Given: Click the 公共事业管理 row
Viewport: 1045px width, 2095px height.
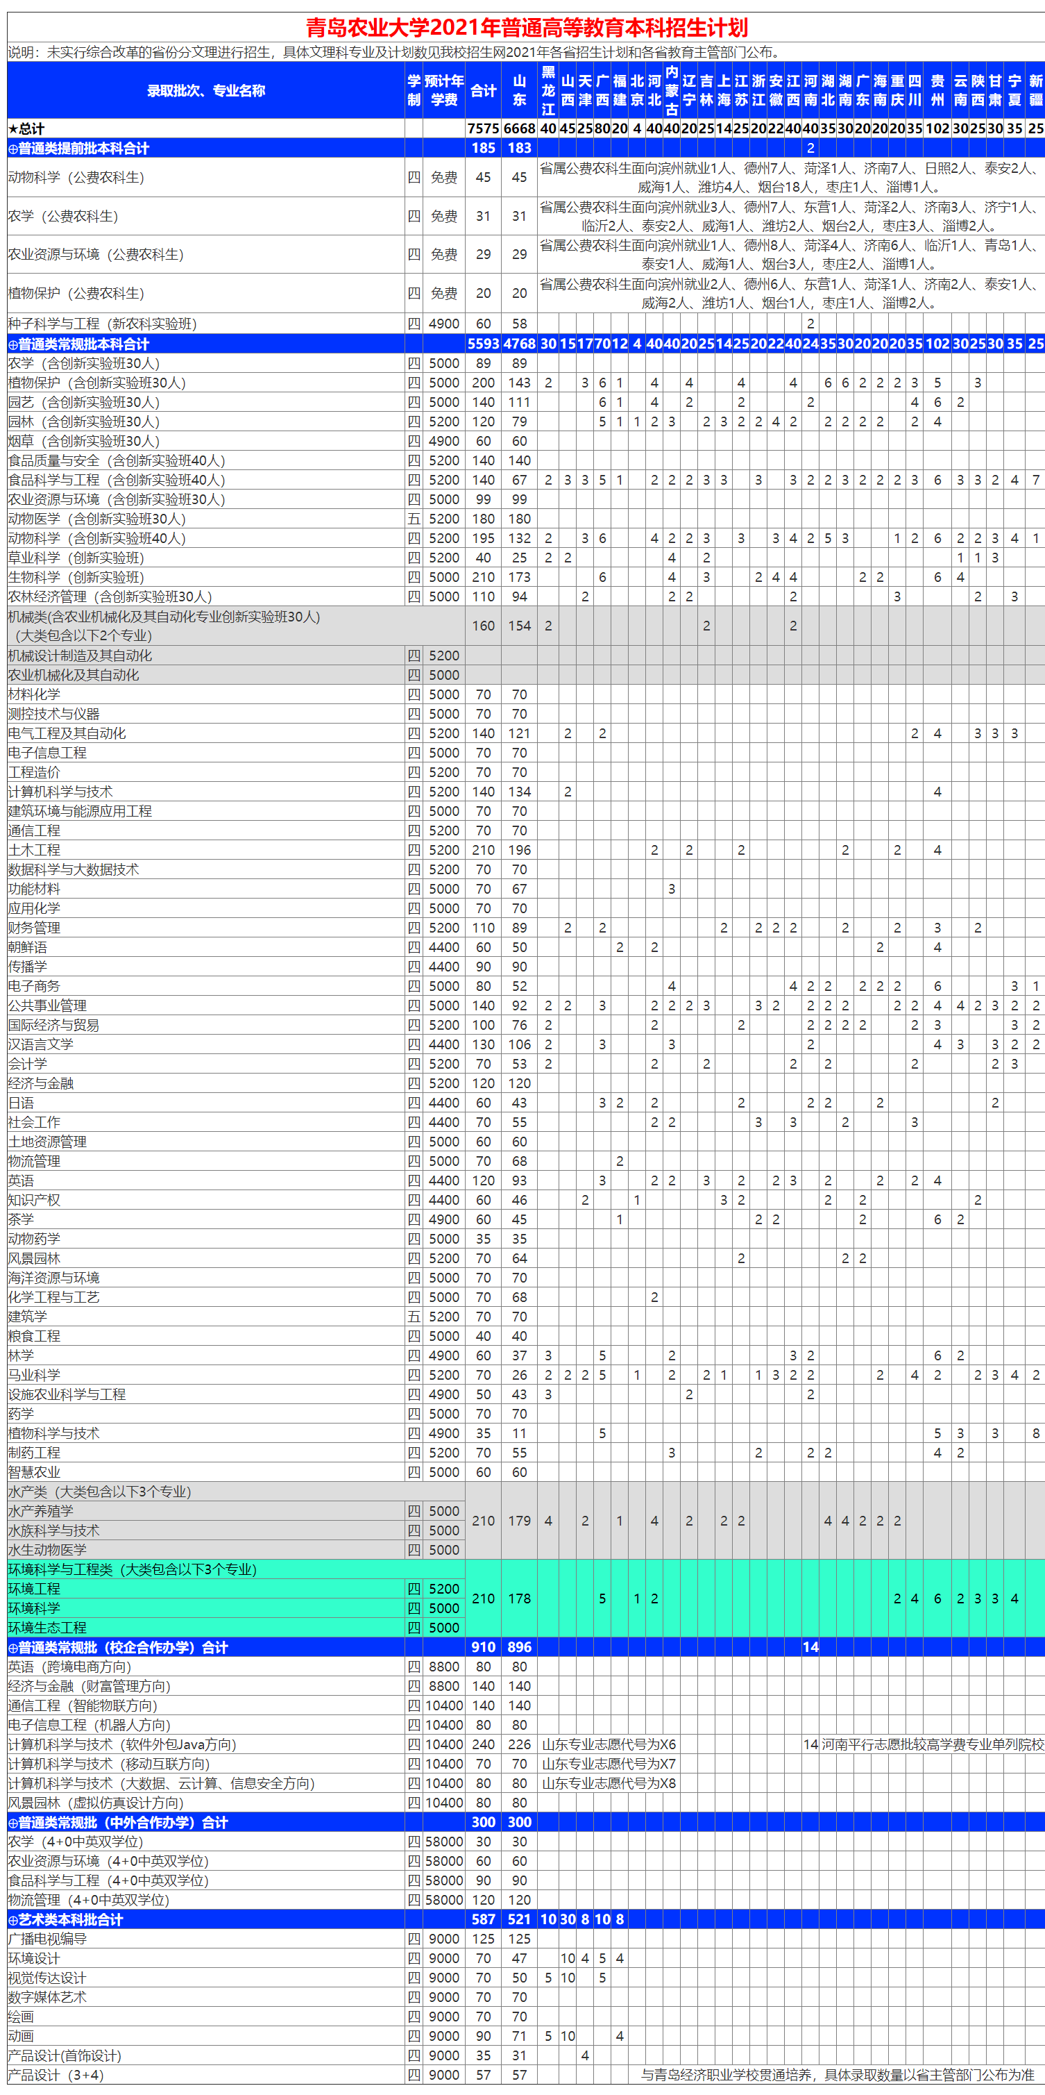Looking at the screenshot, I should coord(526,1006).
